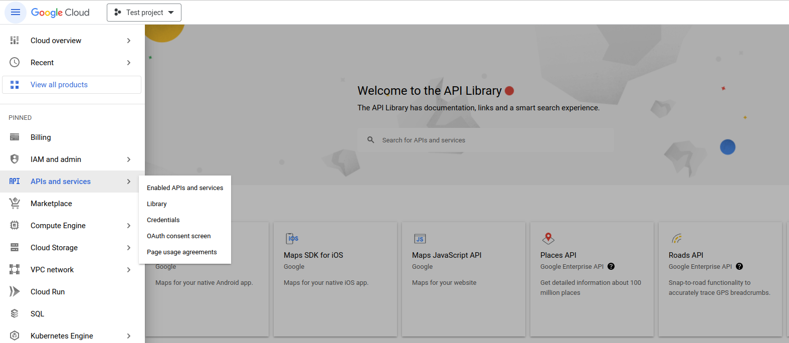This screenshot has height=343, width=789.
Task: Click the VPC network icon
Action: pos(15,269)
